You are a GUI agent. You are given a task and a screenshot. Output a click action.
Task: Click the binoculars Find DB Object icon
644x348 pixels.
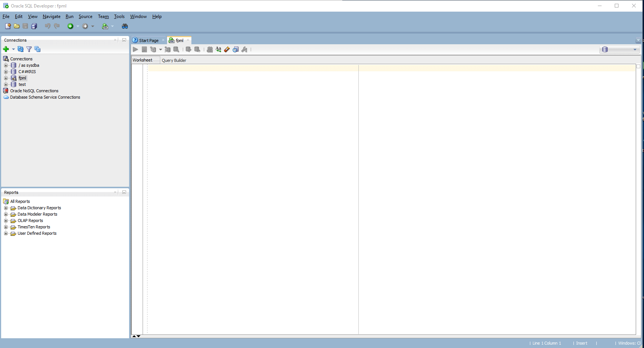click(125, 26)
